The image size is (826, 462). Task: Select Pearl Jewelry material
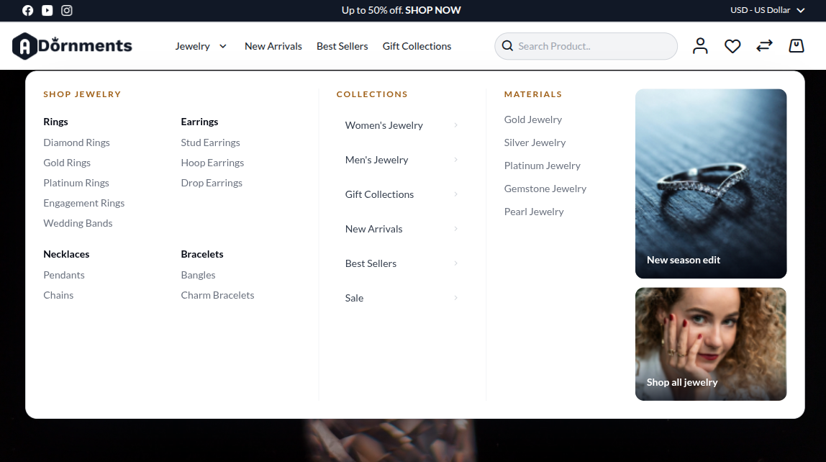(x=534, y=212)
